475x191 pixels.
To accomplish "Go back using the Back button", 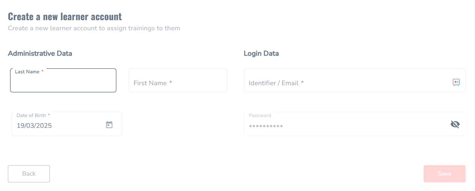I will tap(29, 174).
